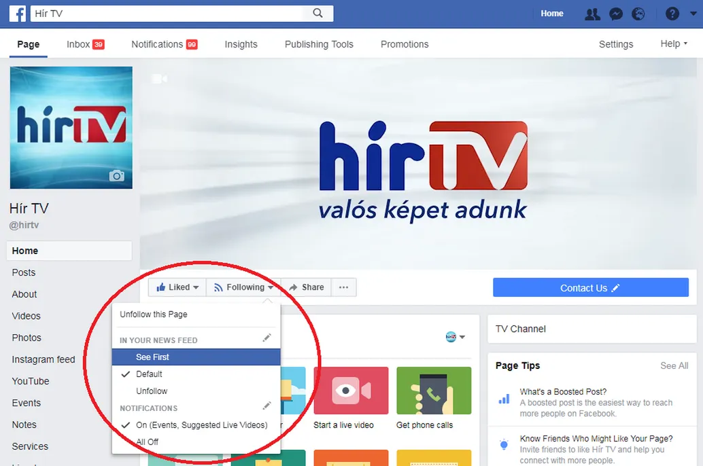Click the Start a live video tile
The height and width of the screenshot is (466, 703).
[351, 398]
